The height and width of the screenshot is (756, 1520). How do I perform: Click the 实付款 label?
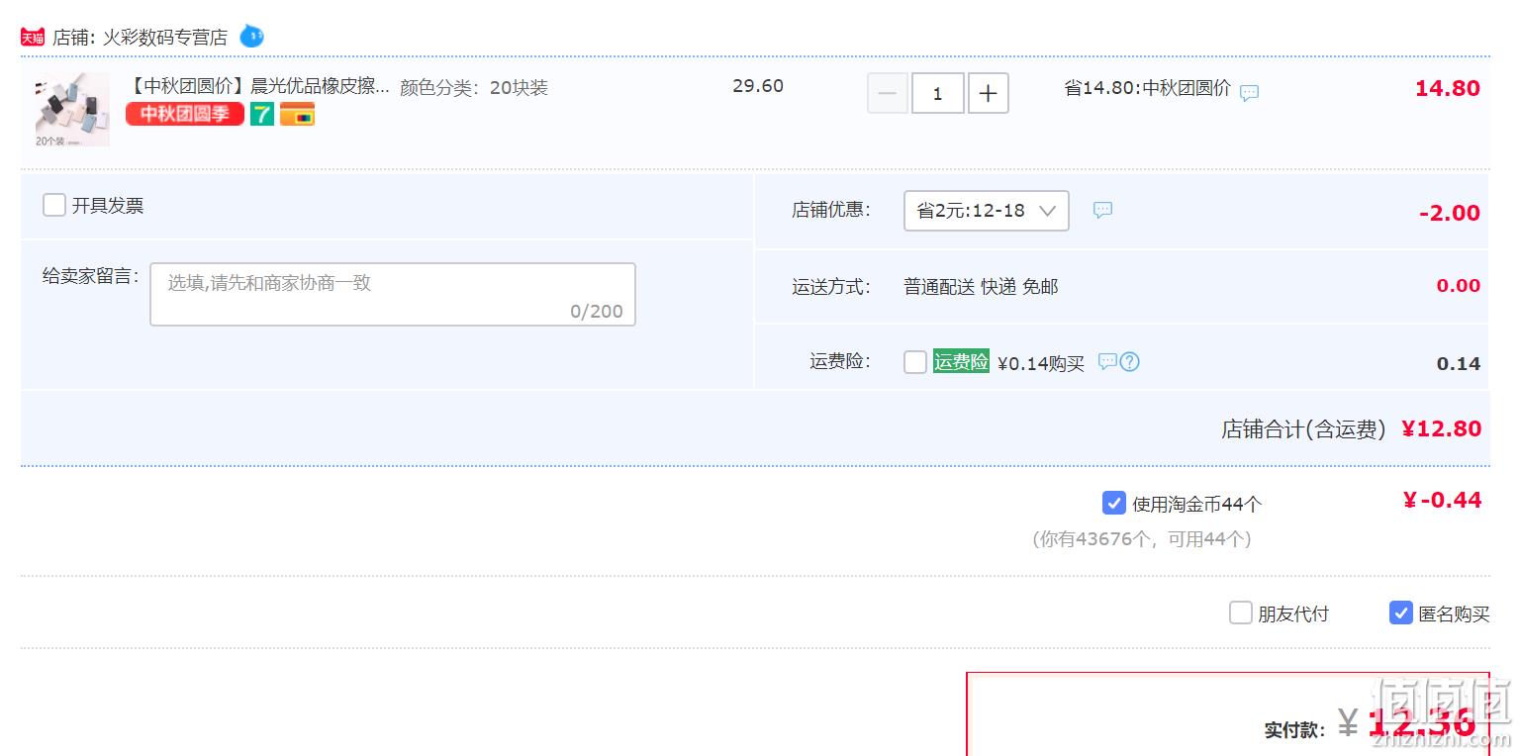coord(1294,730)
